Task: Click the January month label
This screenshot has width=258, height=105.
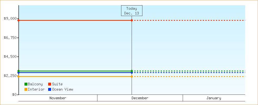Action: click(214, 98)
